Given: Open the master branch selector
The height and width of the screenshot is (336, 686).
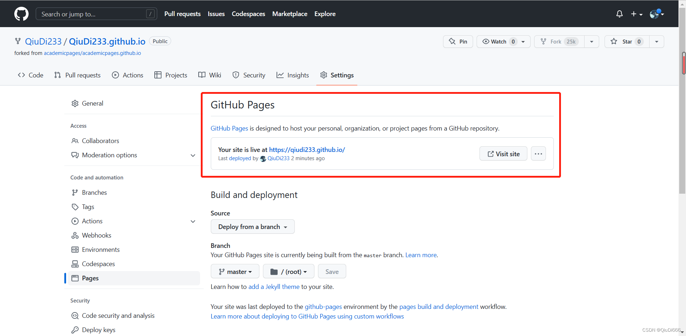Looking at the screenshot, I should pos(235,271).
